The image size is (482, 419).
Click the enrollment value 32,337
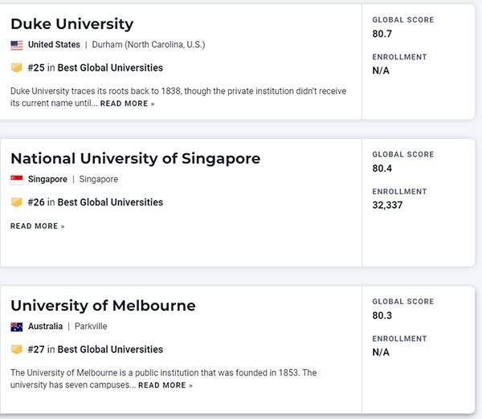pyautogui.click(x=387, y=205)
